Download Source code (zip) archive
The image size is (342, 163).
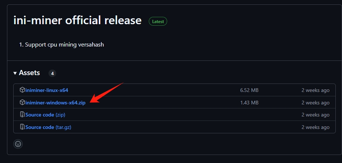[46, 115]
